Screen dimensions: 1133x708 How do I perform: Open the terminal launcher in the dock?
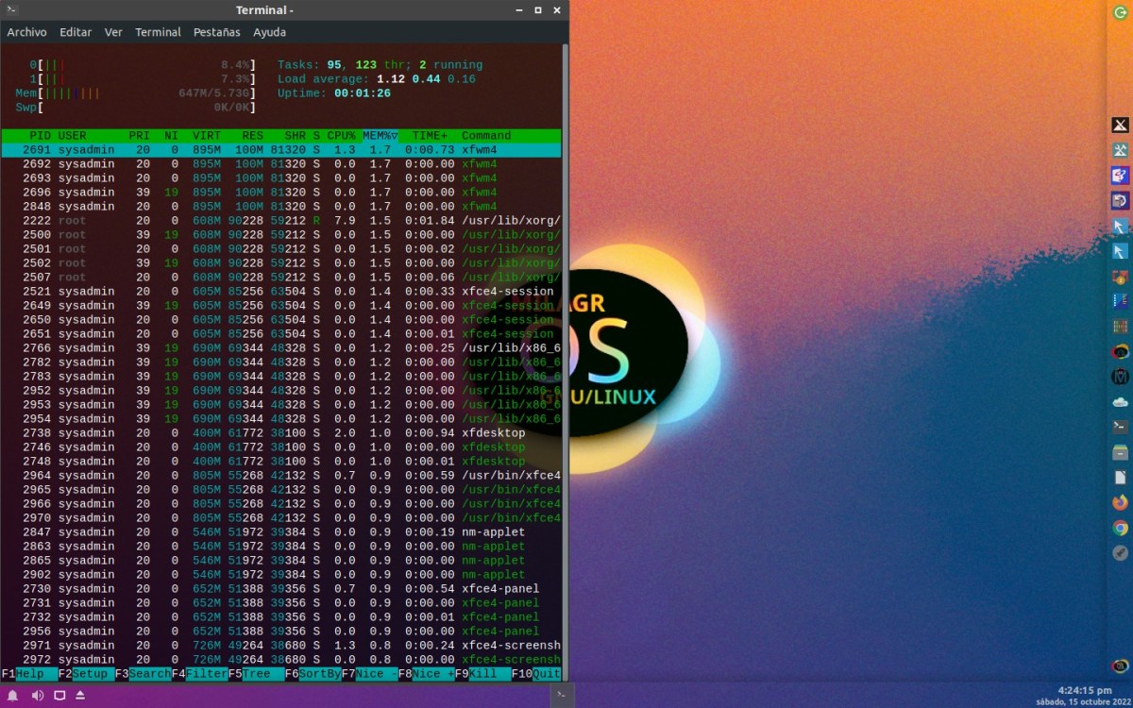(x=1120, y=427)
